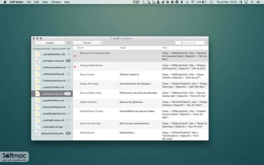Open the Help menu
The image size is (264, 165).
click(x=67, y=2)
